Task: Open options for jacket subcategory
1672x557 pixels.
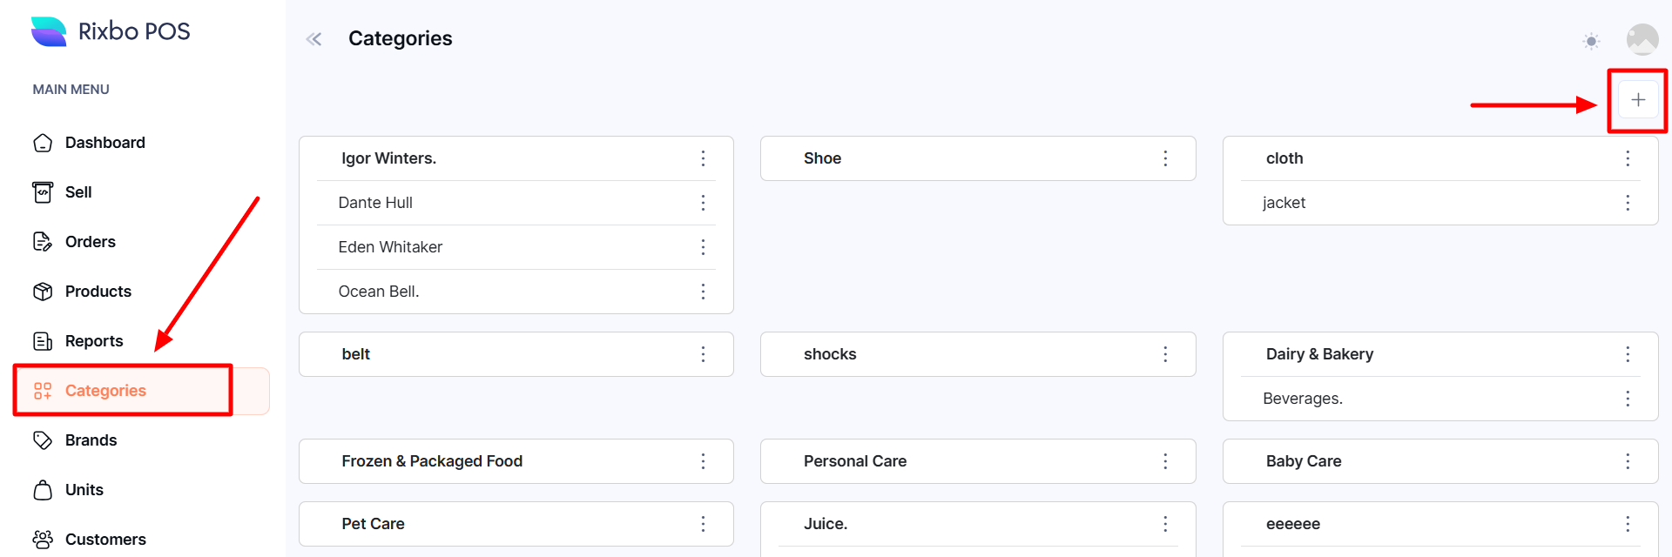Action: [x=1627, y=203]
